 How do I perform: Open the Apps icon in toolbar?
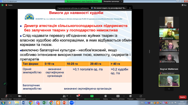141,97
